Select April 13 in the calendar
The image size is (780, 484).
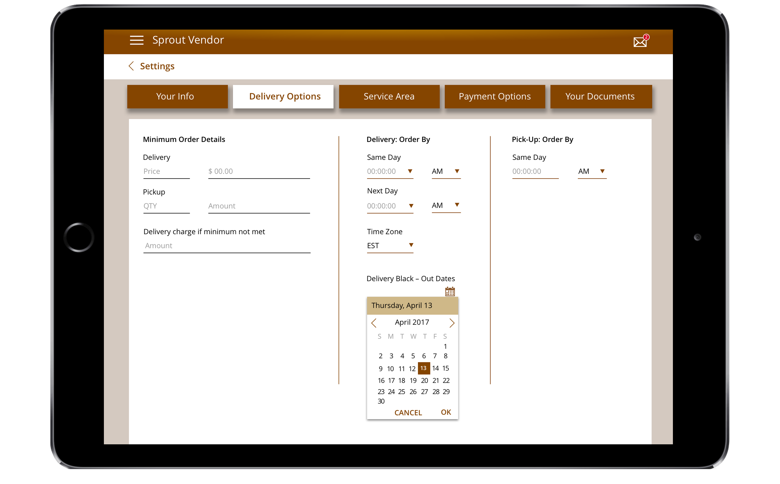click(424, 368)
